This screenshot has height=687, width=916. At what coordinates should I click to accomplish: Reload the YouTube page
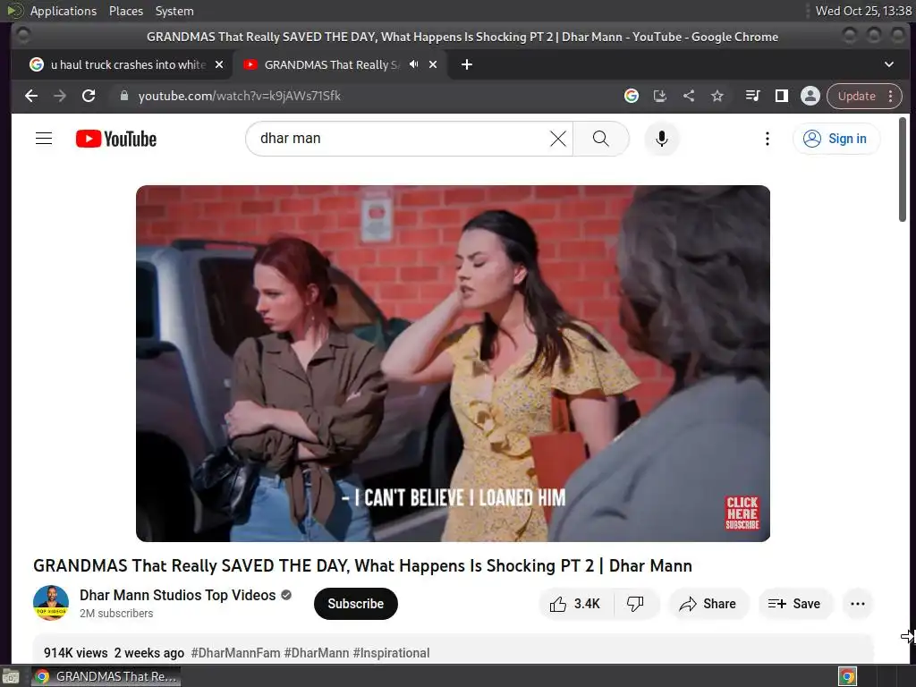(89, 96)
